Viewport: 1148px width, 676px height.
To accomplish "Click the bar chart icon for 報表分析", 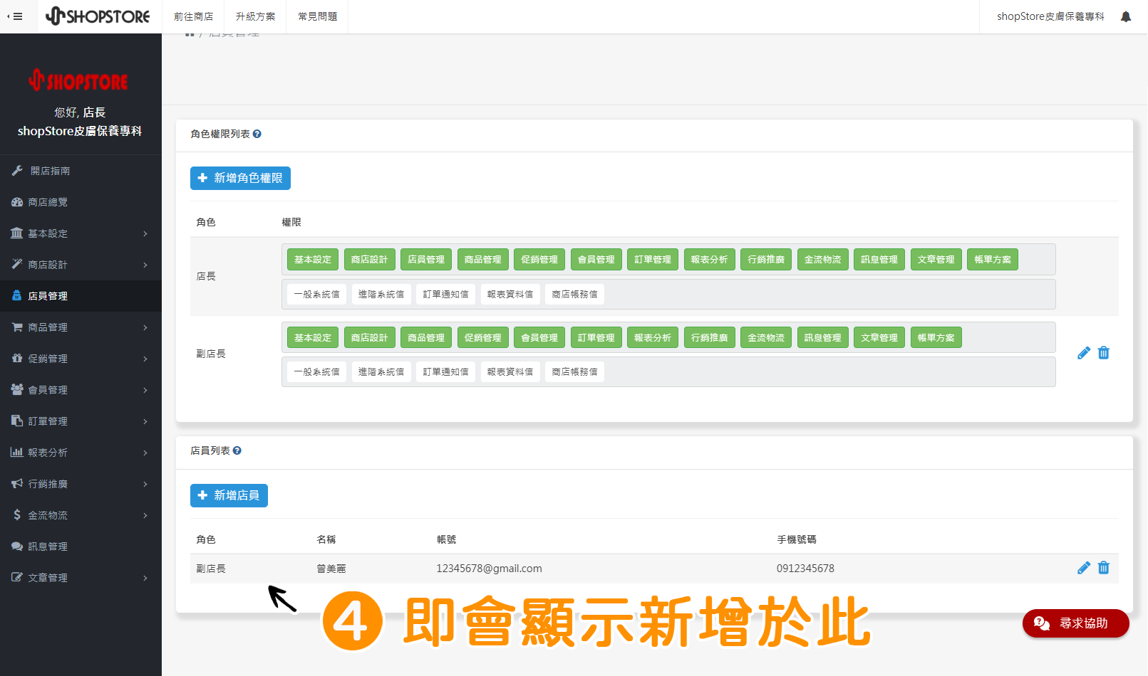I will [x=17, y=453].
